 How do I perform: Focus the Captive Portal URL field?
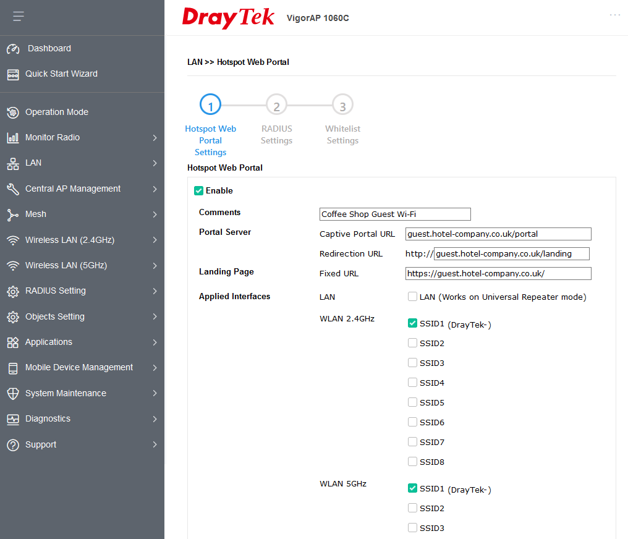click(x=498, y=234)
